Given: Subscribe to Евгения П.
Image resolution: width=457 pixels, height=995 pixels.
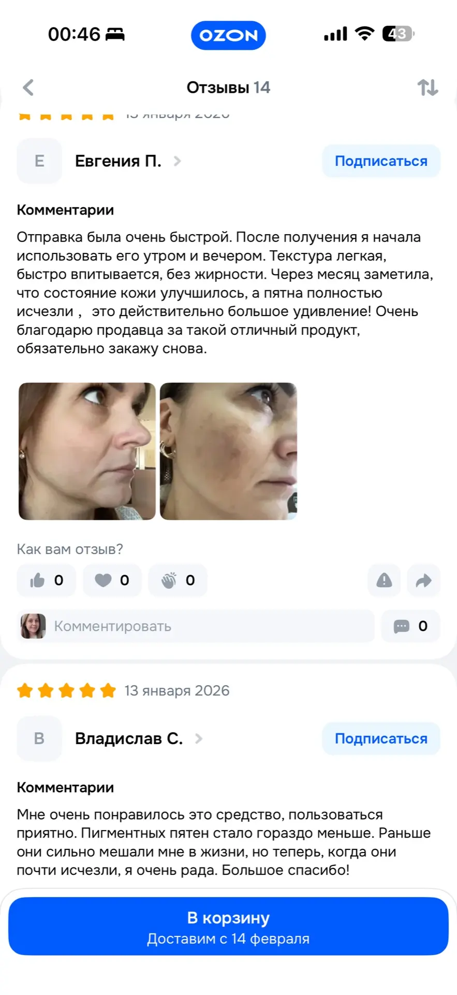Looking at the screenshot, I should click(x=381, y=161).
